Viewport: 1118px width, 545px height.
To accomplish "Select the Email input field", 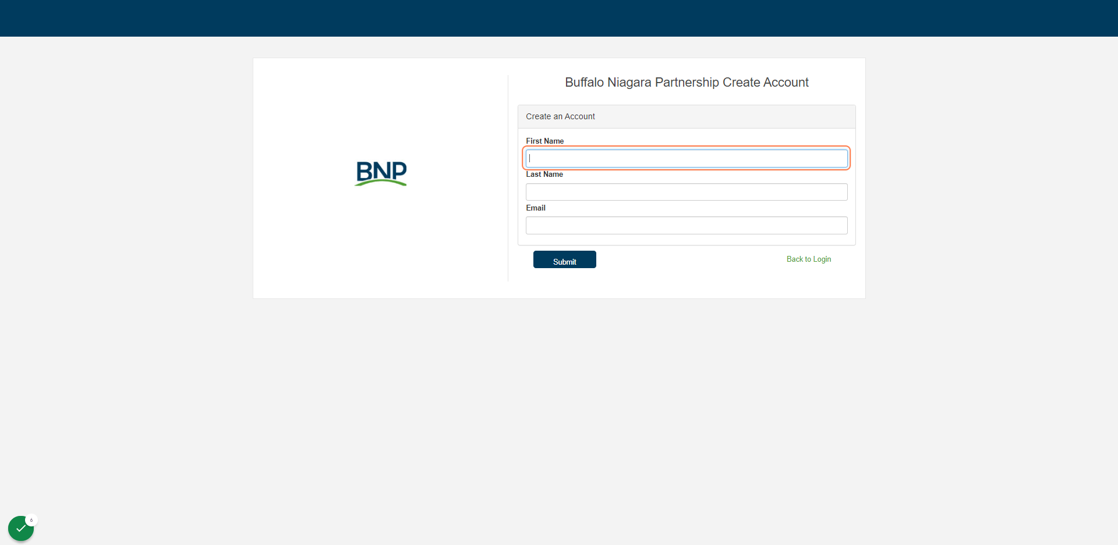I will coord(687,225).
